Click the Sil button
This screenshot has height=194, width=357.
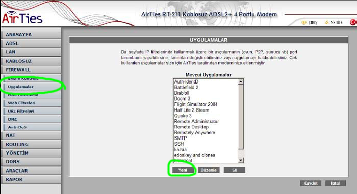(234, 170)
